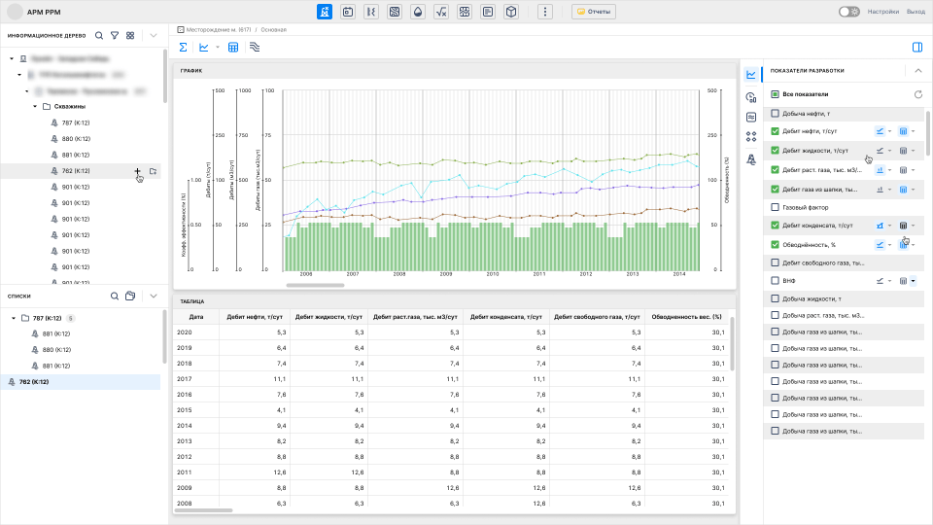Toggle the theme switch next to Настройки
Viewport: 933px width, 525px height.
(x=848, y=12)
